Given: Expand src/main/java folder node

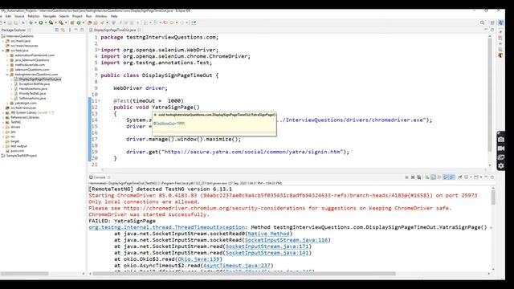Looking at the screenshot, I should click(3, 41).
